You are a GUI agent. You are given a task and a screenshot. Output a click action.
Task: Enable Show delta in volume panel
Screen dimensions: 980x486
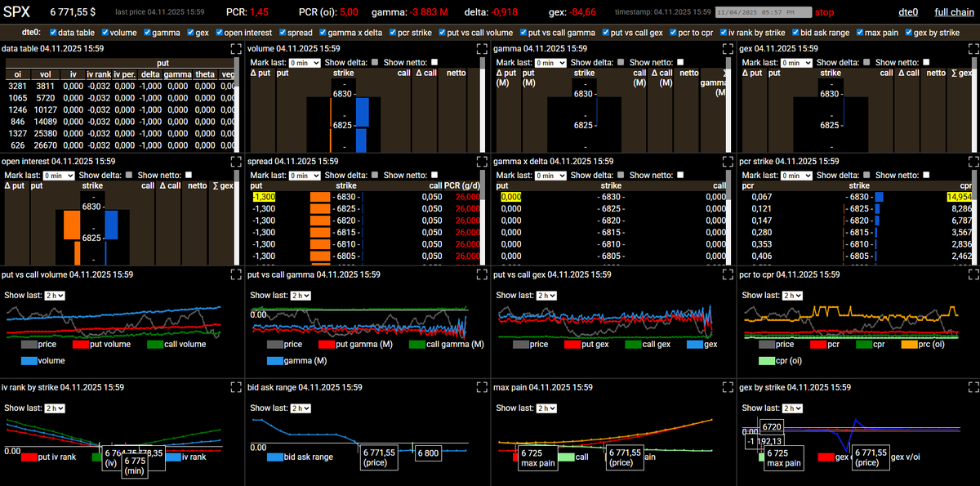pos(375,63)
